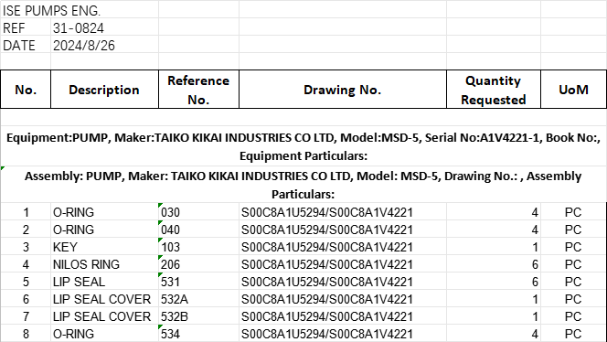Select the 'Reference No.' column header
This screenshot has width=607, height=342.
[198, 90]
